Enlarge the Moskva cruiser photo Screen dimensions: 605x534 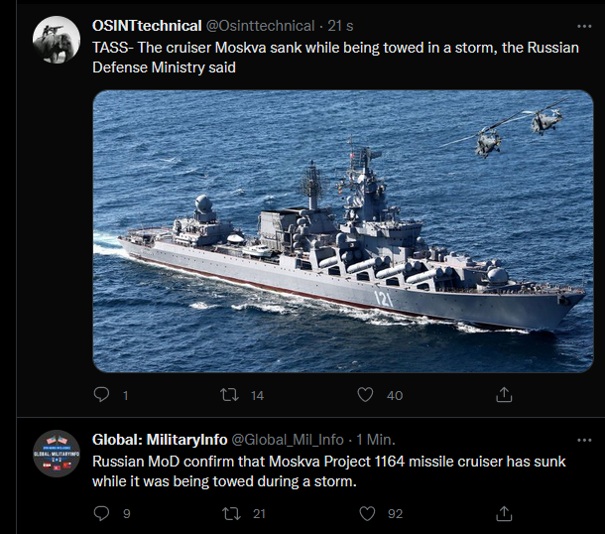tap(343, 231)
